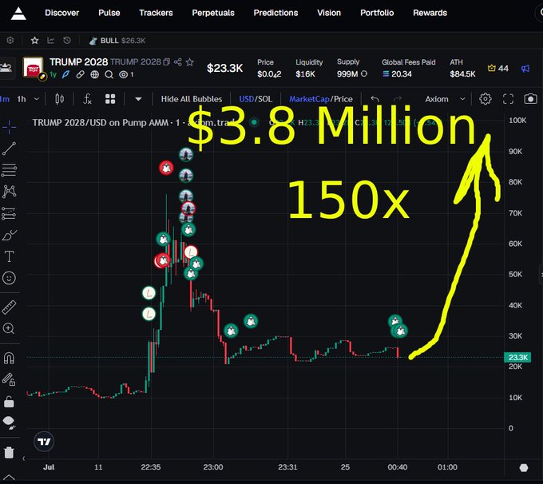Open emoji icons tool

click(9, 278)
